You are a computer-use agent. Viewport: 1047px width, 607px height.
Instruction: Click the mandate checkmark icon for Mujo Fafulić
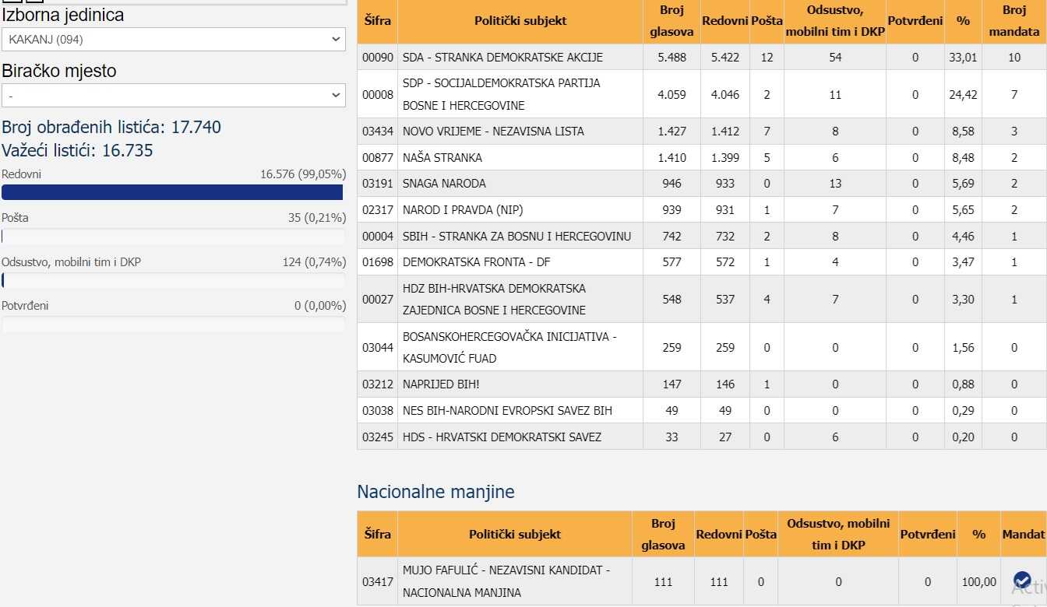click(x=1022, y=581)
